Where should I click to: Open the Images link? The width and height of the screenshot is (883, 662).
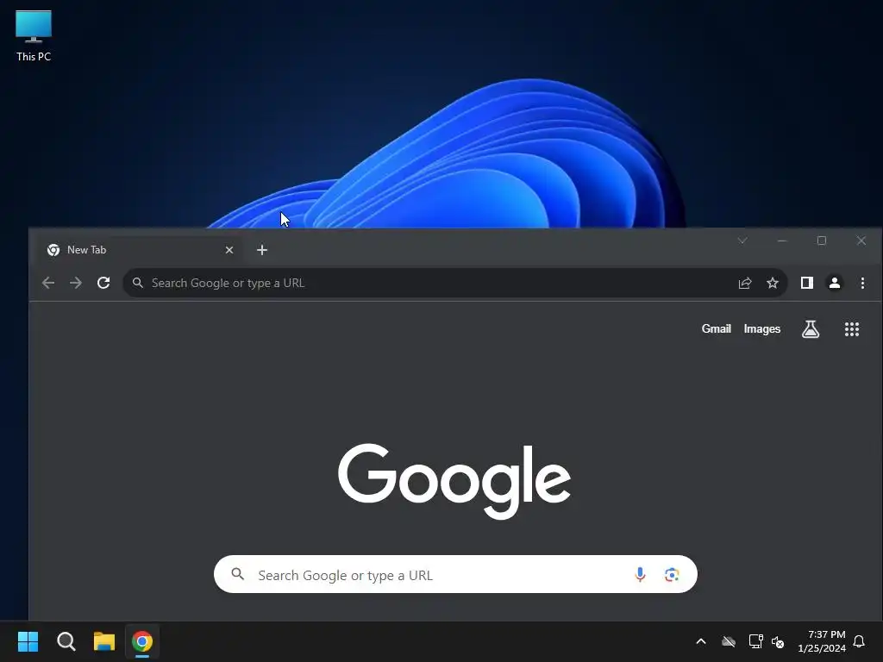pyautogui.click(x=762, y=328)
